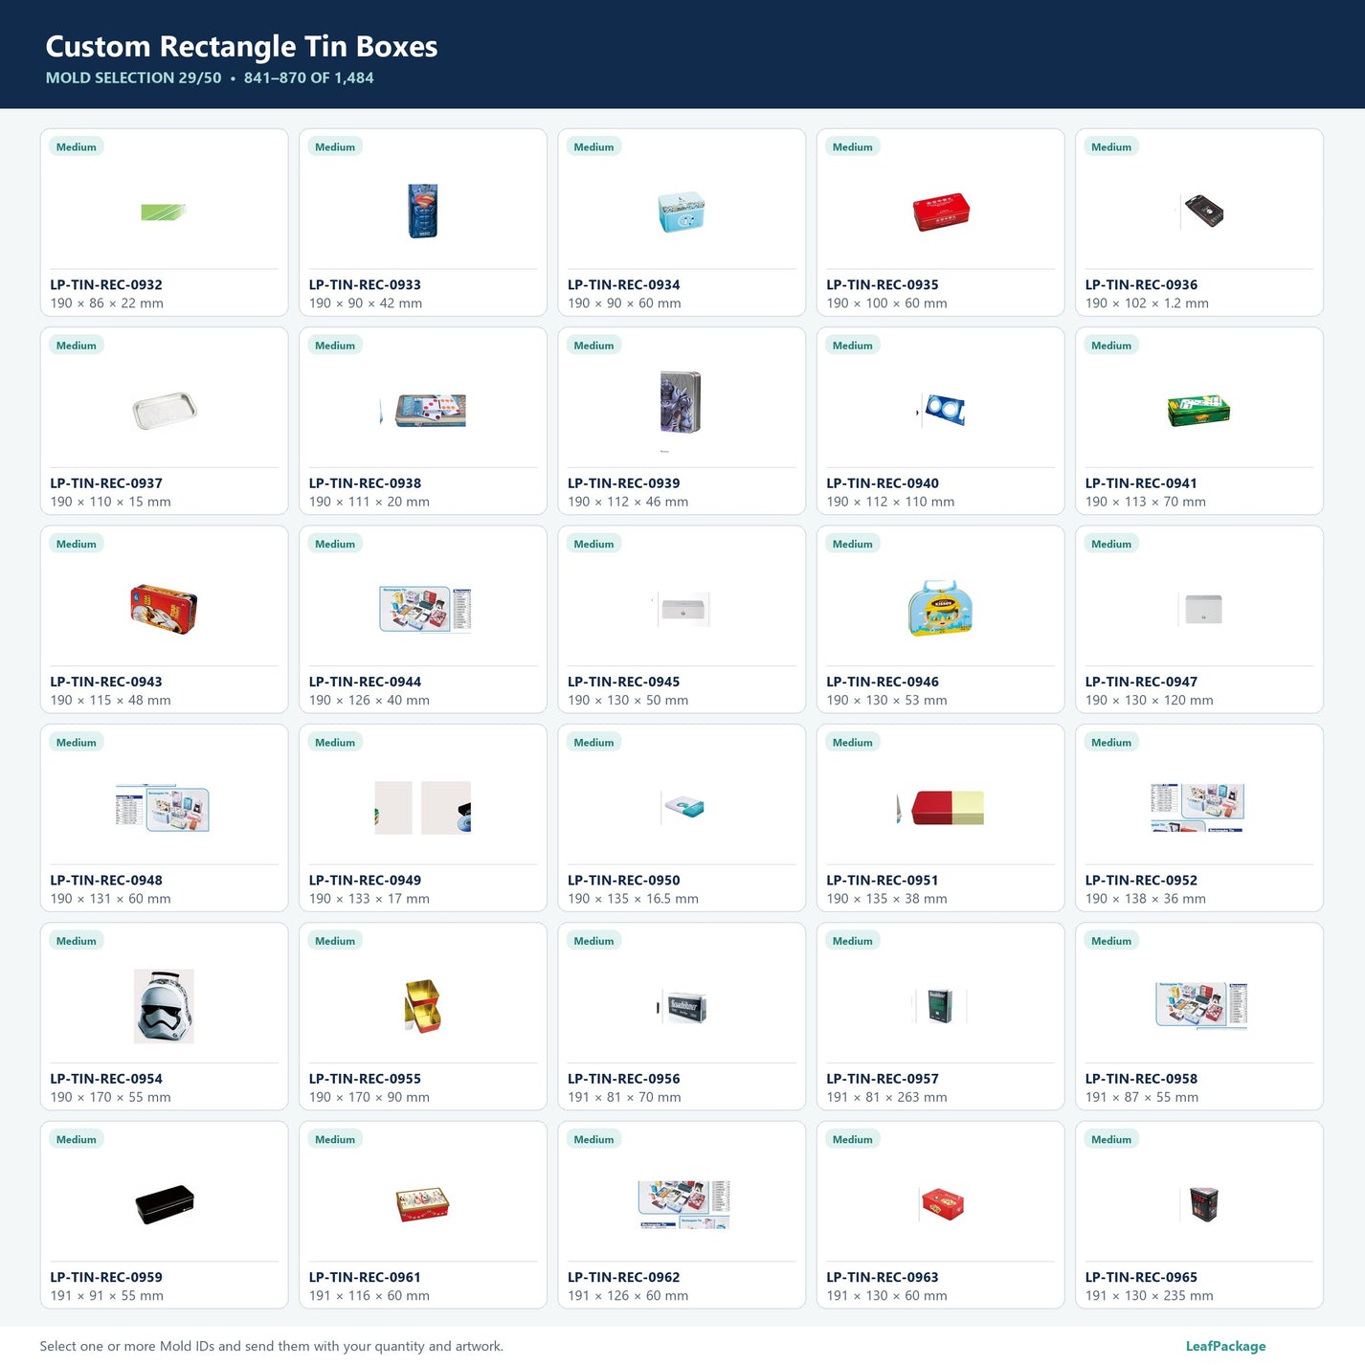Select mold ID LP-TIN-REC-0950
The image size is (1365, 1365).
pos(624,880)
